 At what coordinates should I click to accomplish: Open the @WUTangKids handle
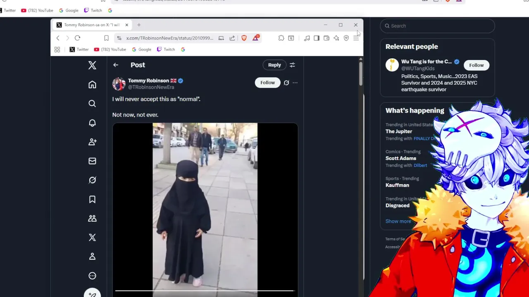click(418, 68)
